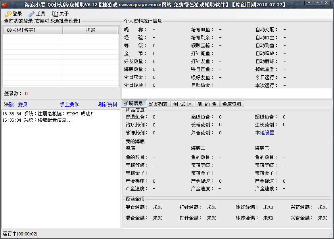Click the red fish app icon in title bar
Image resolution: width=334 pixels, height=239 pixels.
click(5, 4)
